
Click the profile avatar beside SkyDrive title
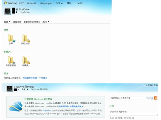click(x=8, y=11)
